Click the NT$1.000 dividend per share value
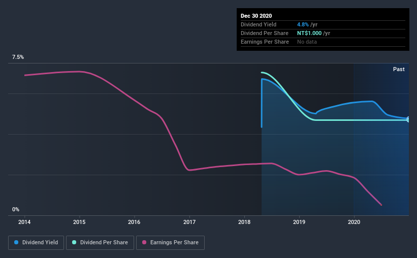The image size is (417, 258). (309, 33)
